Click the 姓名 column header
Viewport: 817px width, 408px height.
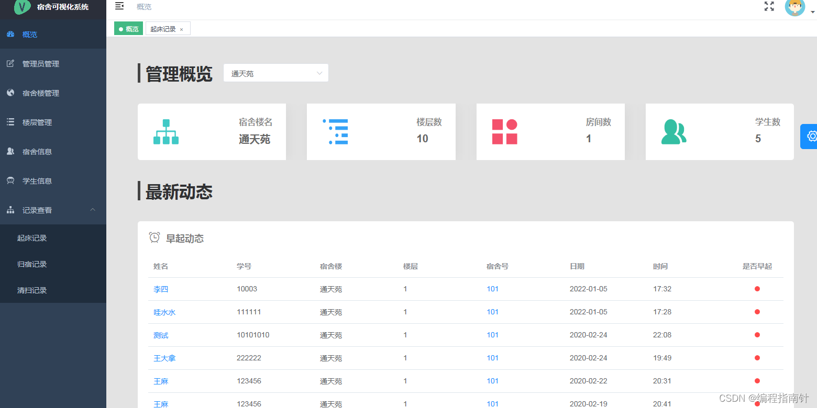click(161, 266)
